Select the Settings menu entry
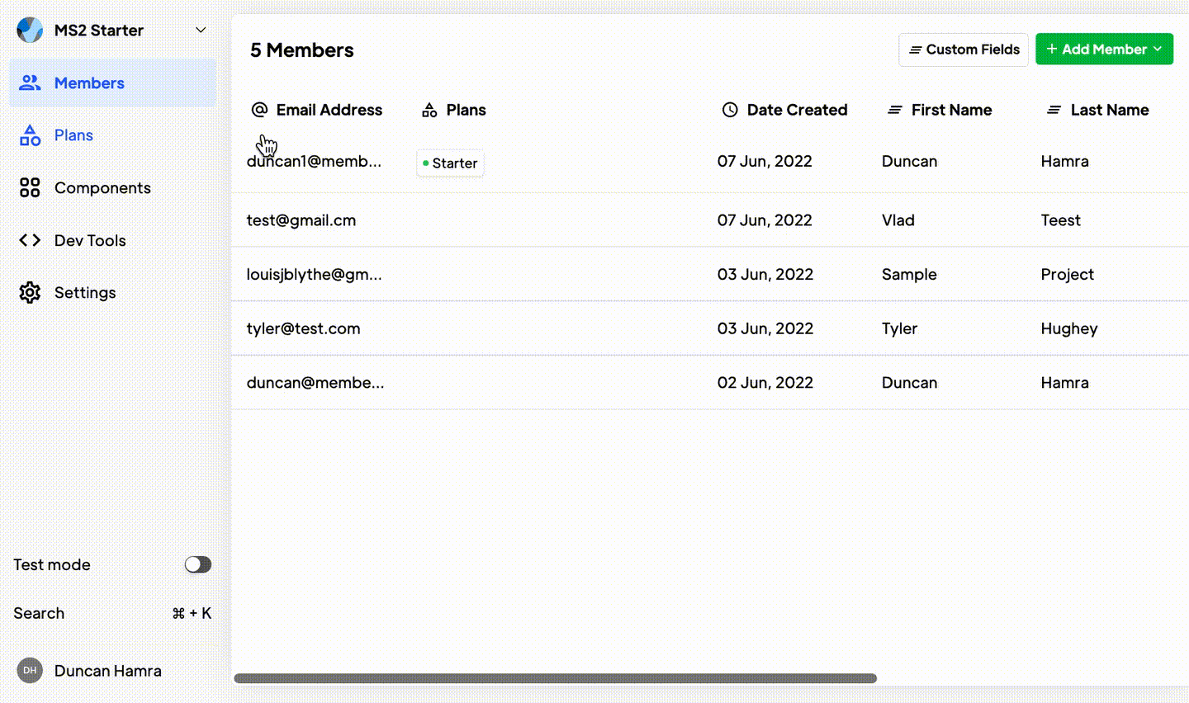 click(x=85, y=292)
